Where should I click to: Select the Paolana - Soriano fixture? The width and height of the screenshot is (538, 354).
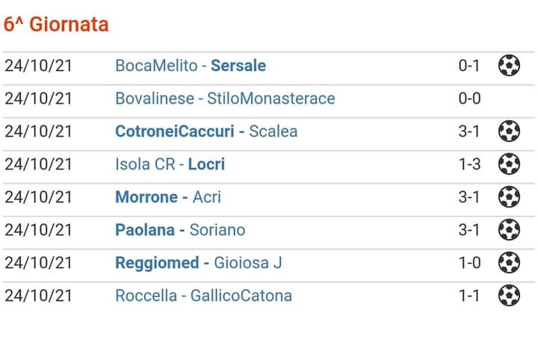click(x=180, y=230)
